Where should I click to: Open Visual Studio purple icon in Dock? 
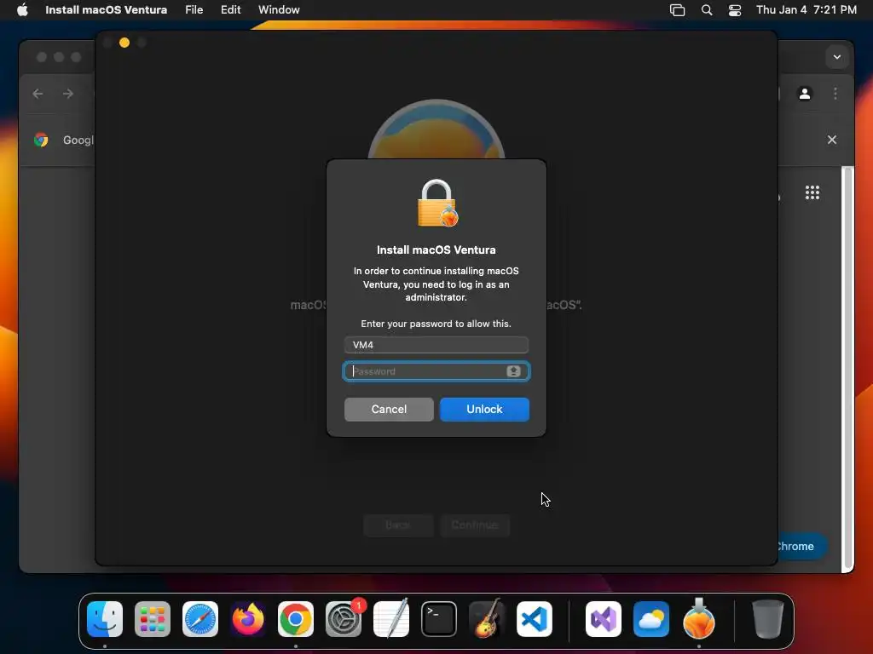click(x=604, y=618)
